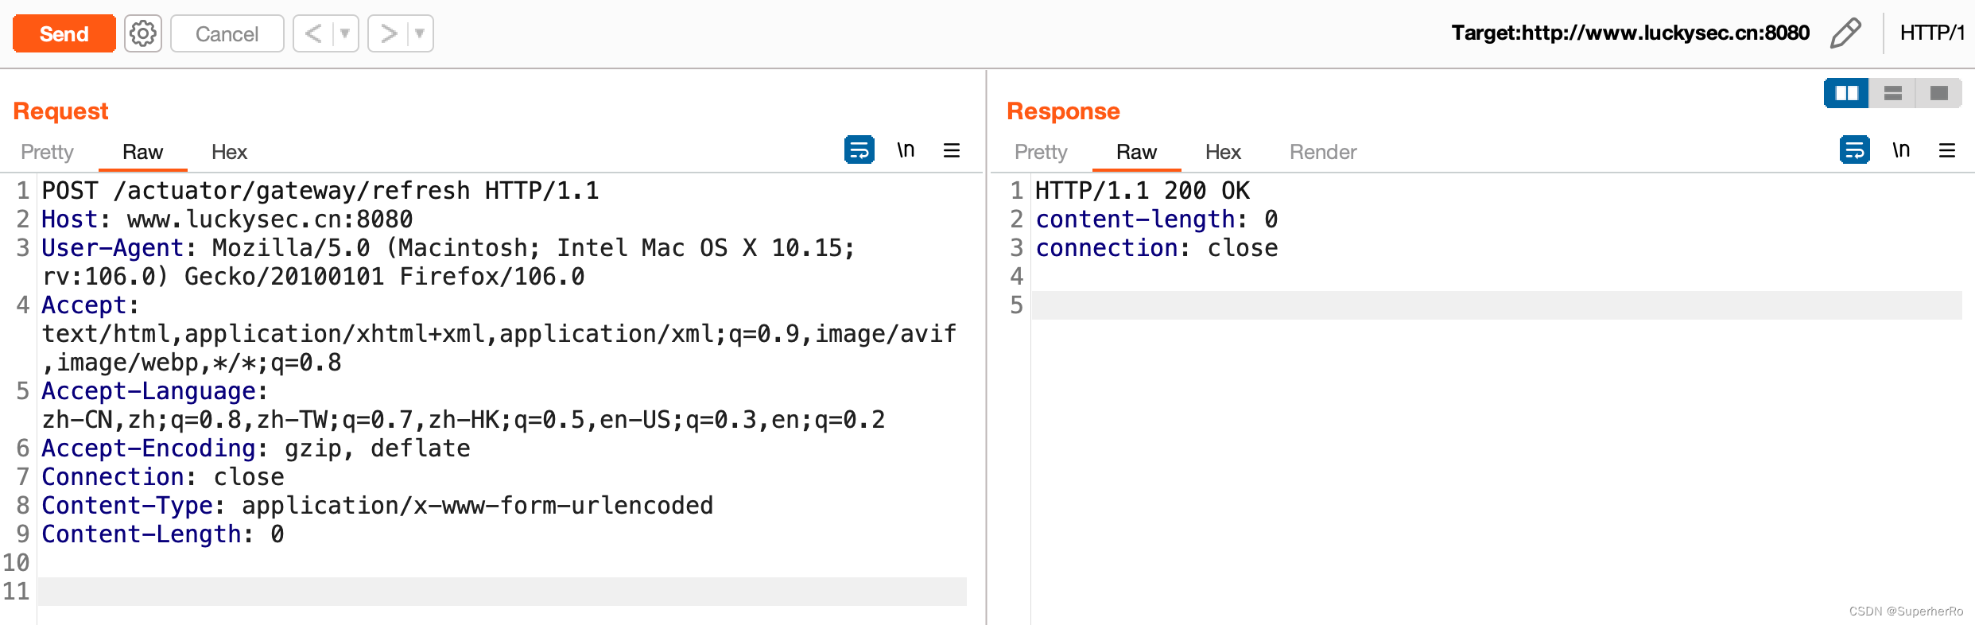Click the empty response line 5
Viewport: 1975px width, 625px height.
pos(1496,305)
